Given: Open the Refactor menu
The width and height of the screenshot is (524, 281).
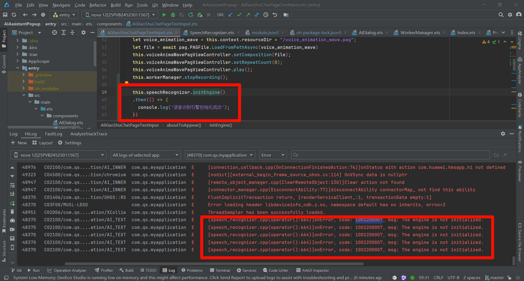Looking at the screenshot, I should (98, 5).
